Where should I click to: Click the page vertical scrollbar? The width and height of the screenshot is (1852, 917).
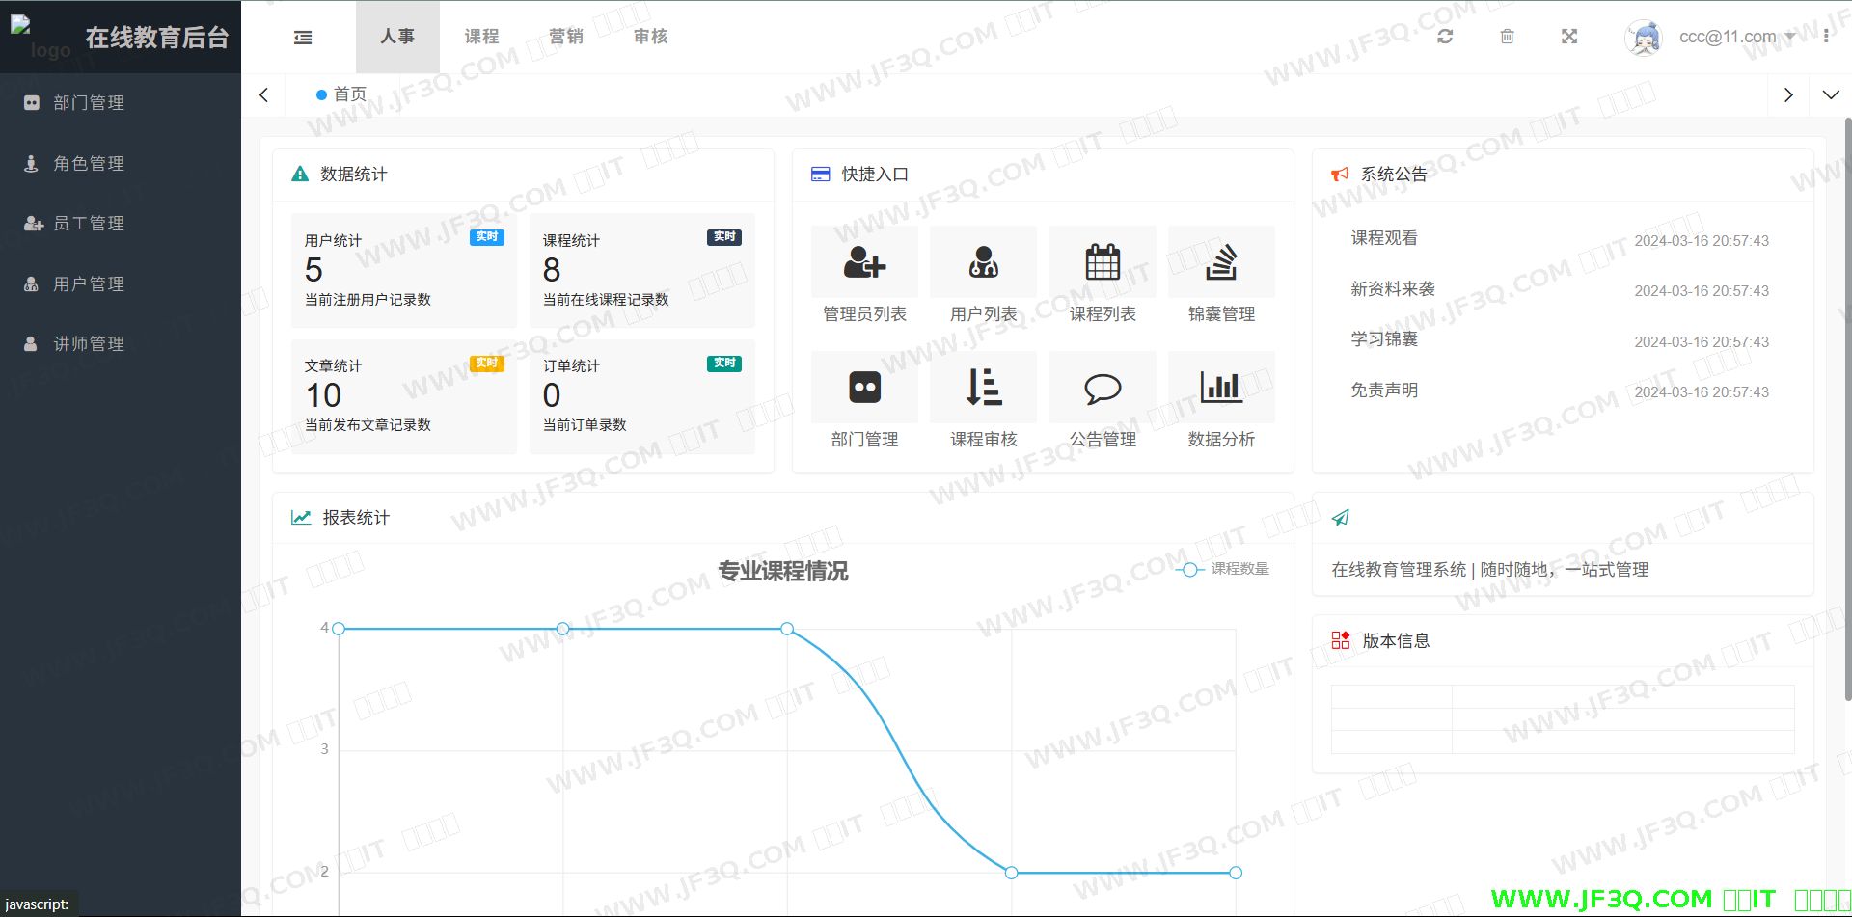click(x=1846, y=405)
